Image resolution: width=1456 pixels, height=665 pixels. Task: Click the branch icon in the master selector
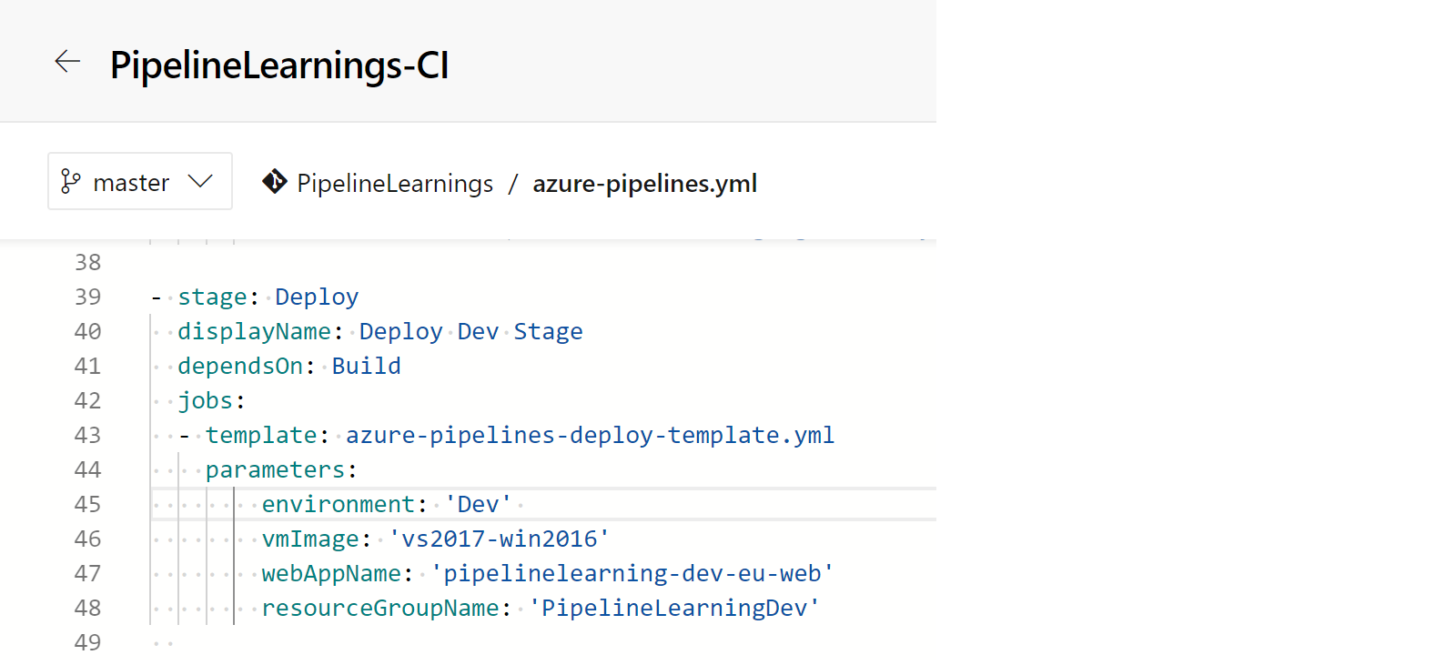[x=70, y=182]
